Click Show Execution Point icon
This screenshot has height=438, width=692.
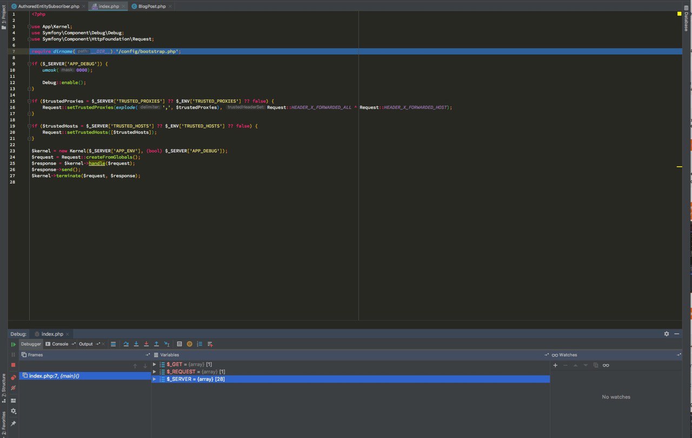(114, 344)
